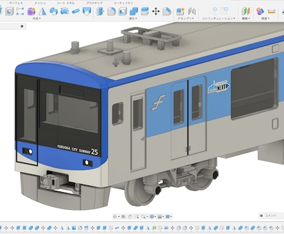
Task: Open the Grid and Snaps menu
Action: click(x=160, y=216)
